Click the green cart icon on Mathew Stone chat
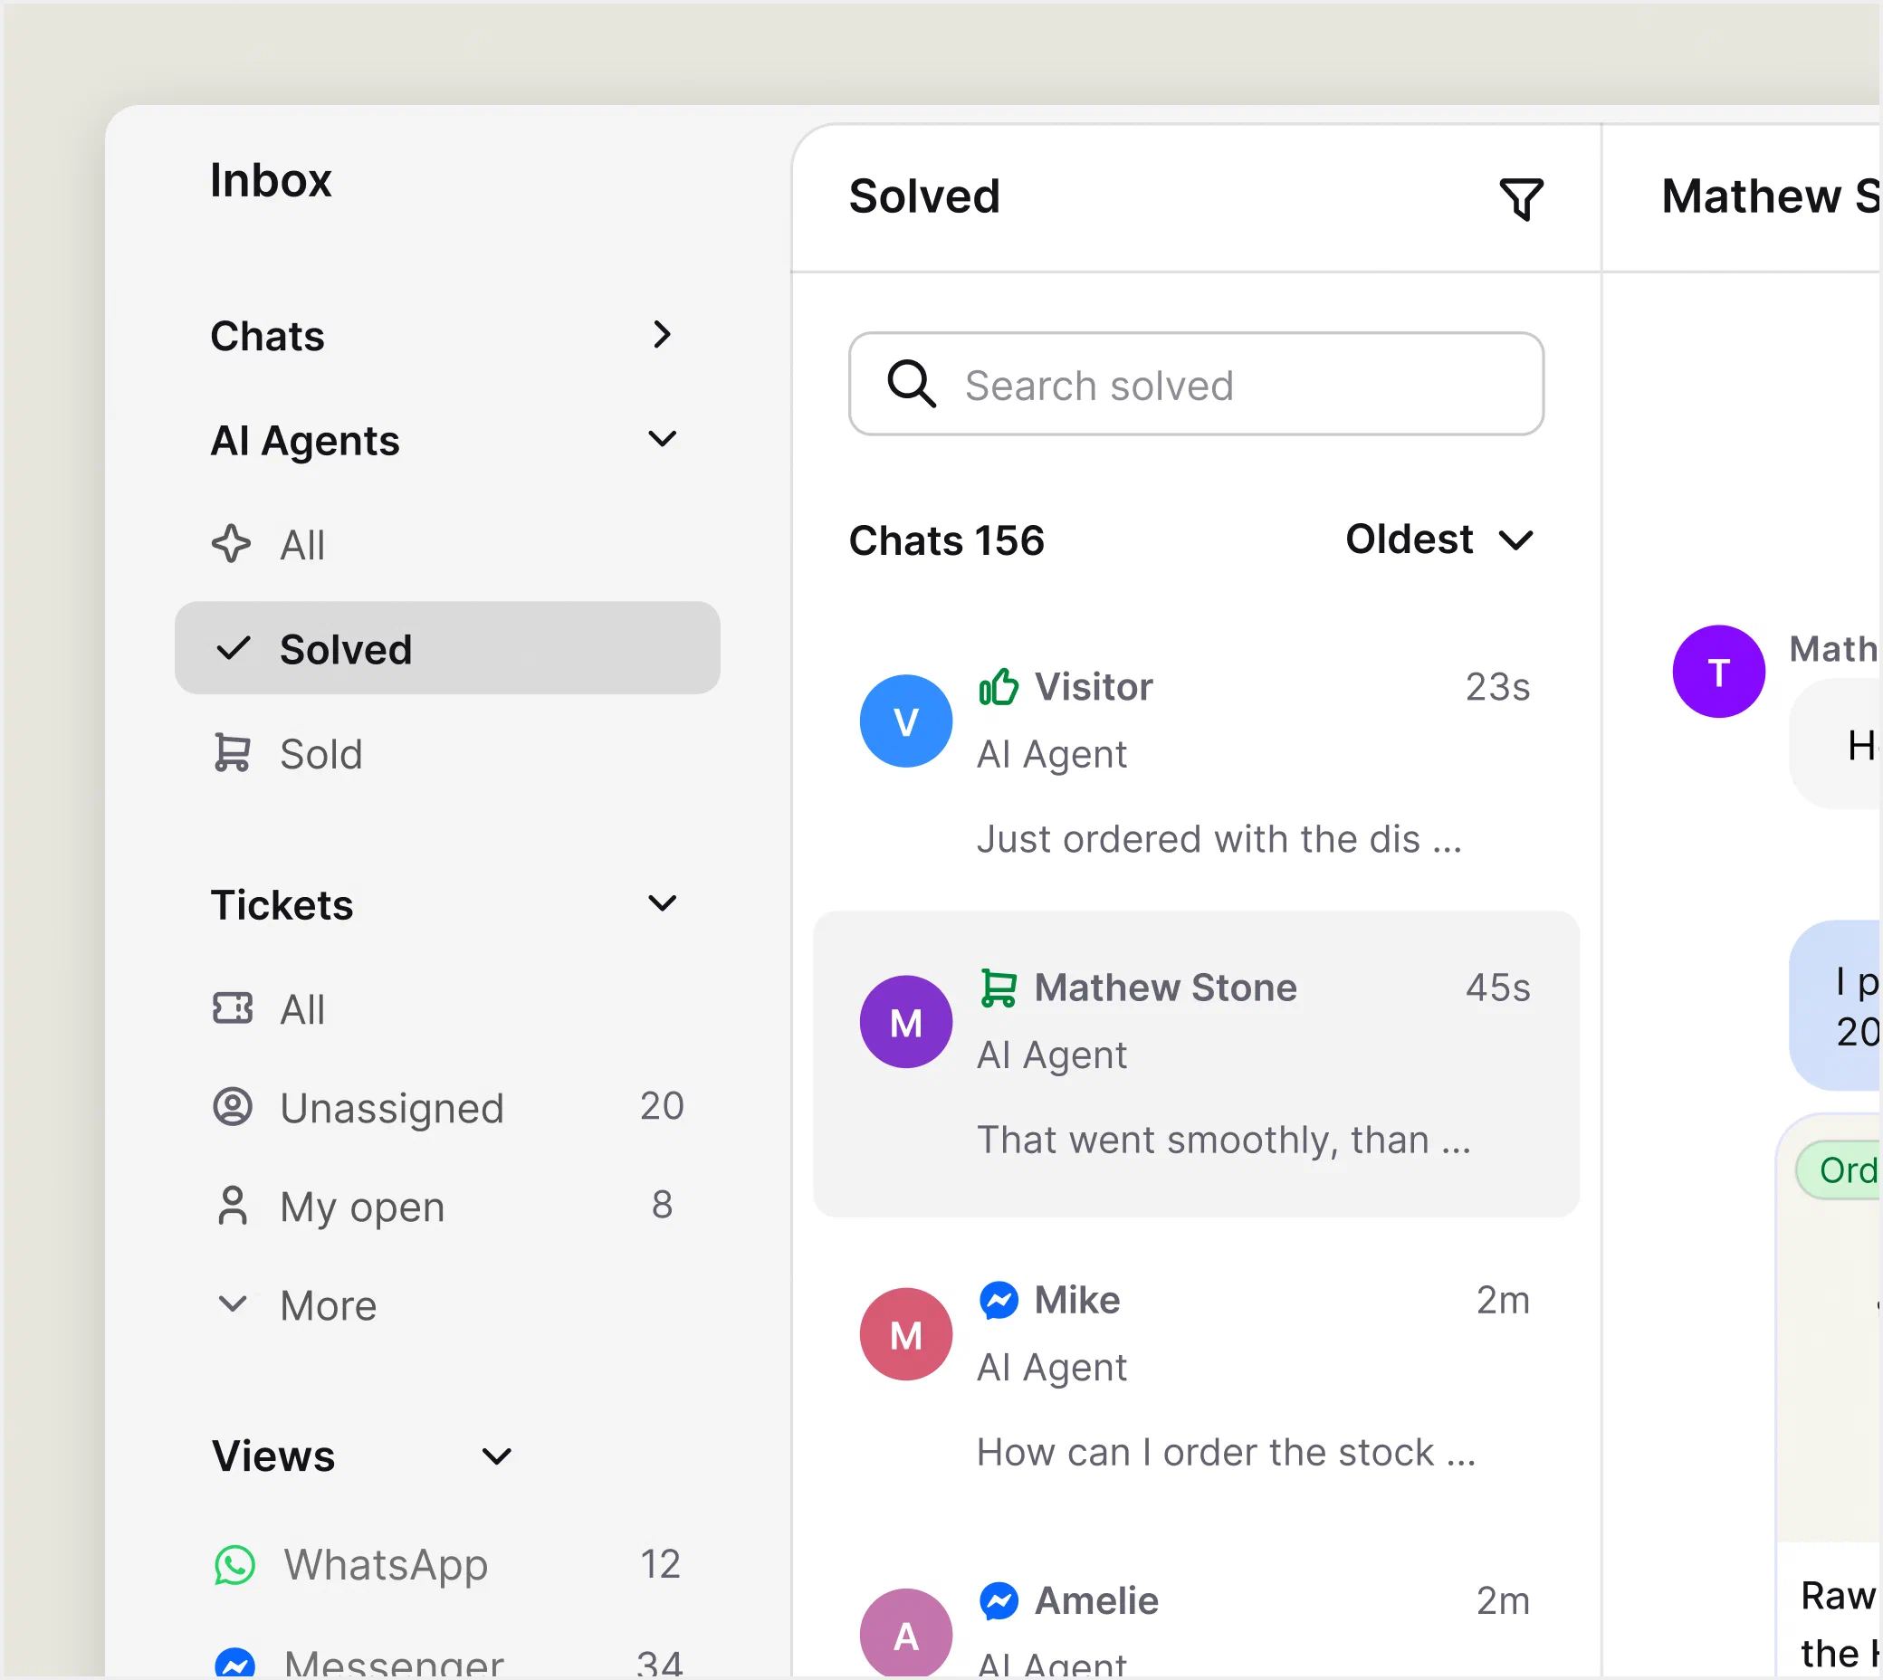The width and height of the screenshot is (1883, 1680). 999,988
